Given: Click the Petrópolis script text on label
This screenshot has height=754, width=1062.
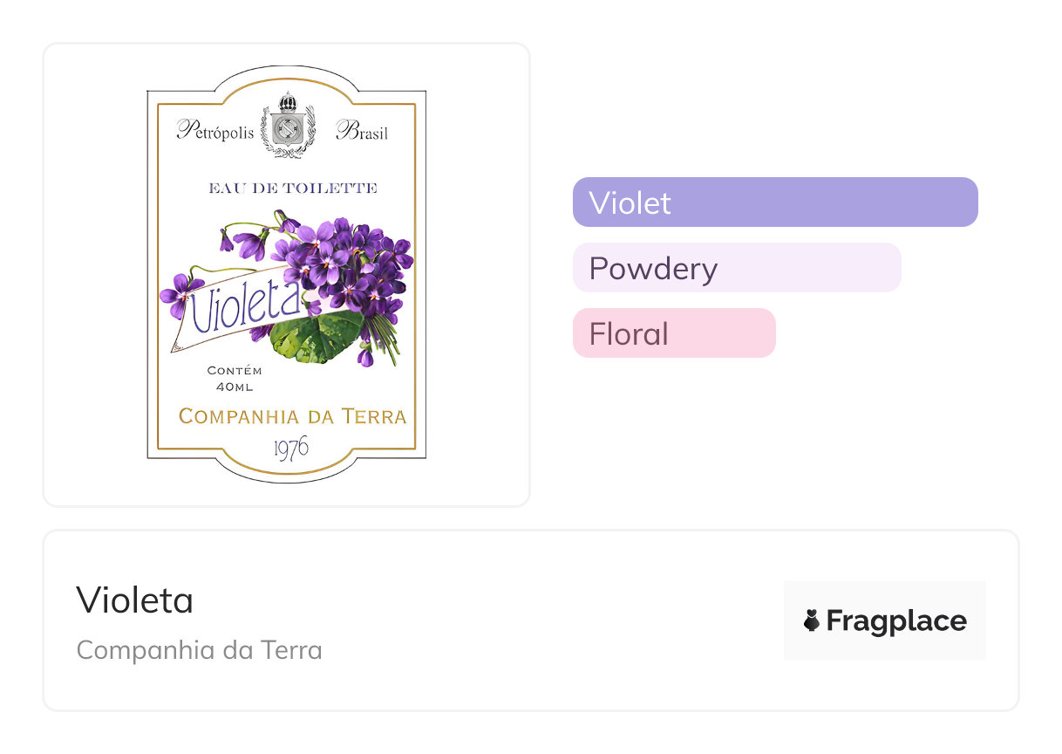Looking at the screenshot, I should 215,132.
